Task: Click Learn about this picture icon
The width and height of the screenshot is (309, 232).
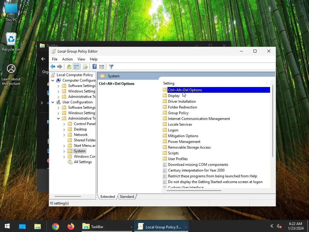Action: coord(11,75)
